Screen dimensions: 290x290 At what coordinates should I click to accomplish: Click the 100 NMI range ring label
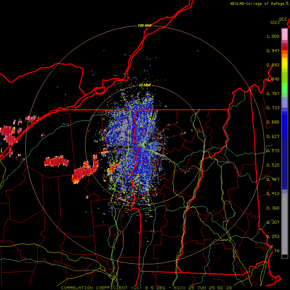click(145, 25)
